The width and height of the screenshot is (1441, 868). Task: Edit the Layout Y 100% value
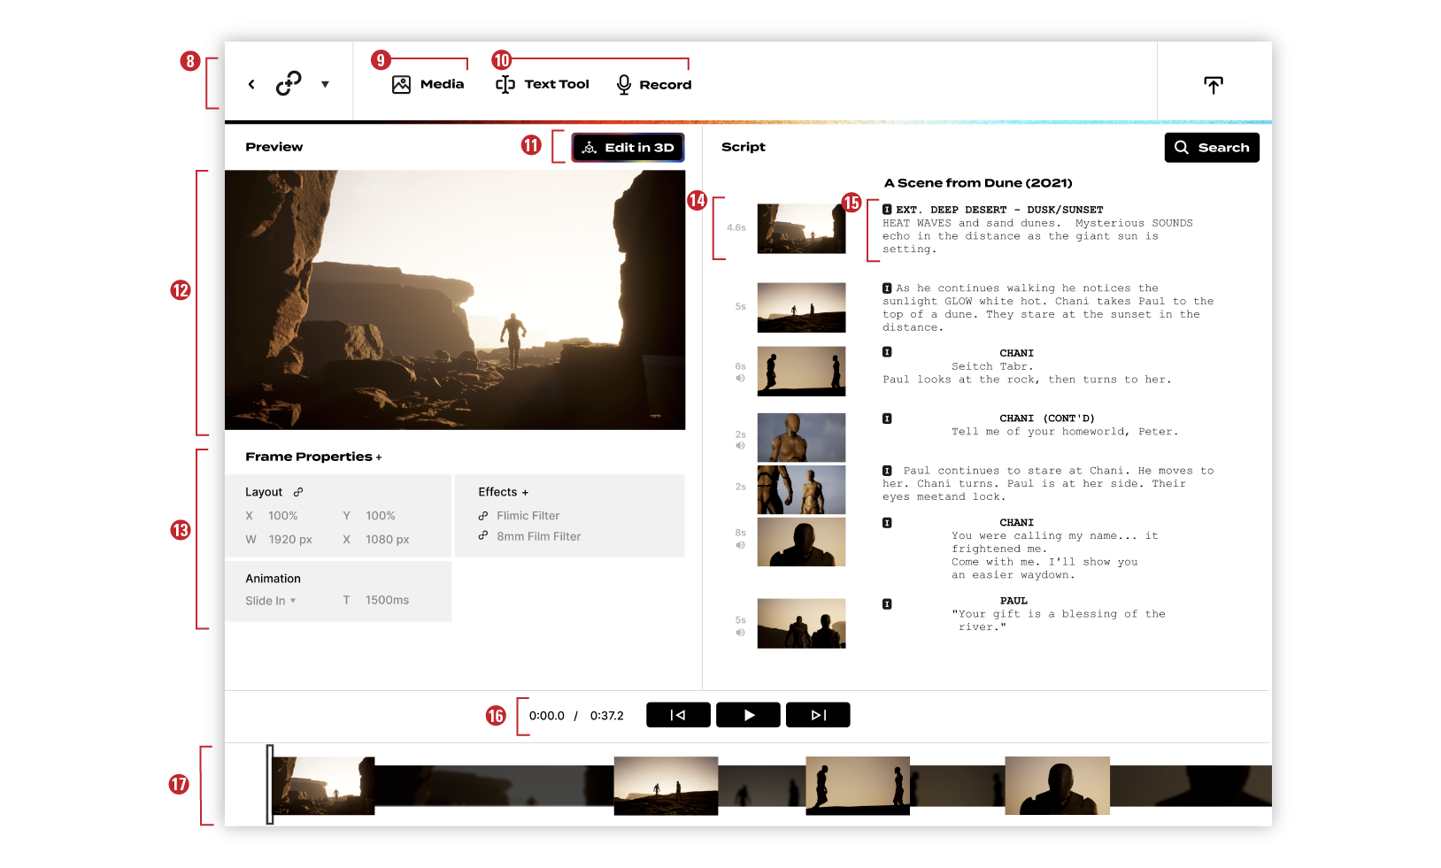pos(381,516)
